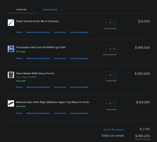Open the Pasta Termica Arctic Mx-4 thumbnail
157x142 pixels.
11,23
